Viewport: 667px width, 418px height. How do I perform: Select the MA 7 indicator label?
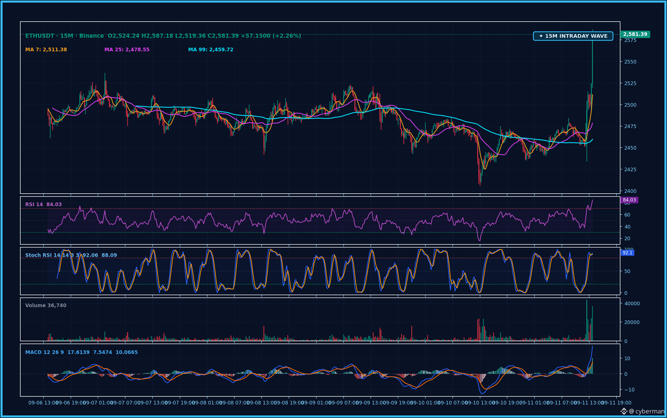pyautogui.click(x=46, y=49)
